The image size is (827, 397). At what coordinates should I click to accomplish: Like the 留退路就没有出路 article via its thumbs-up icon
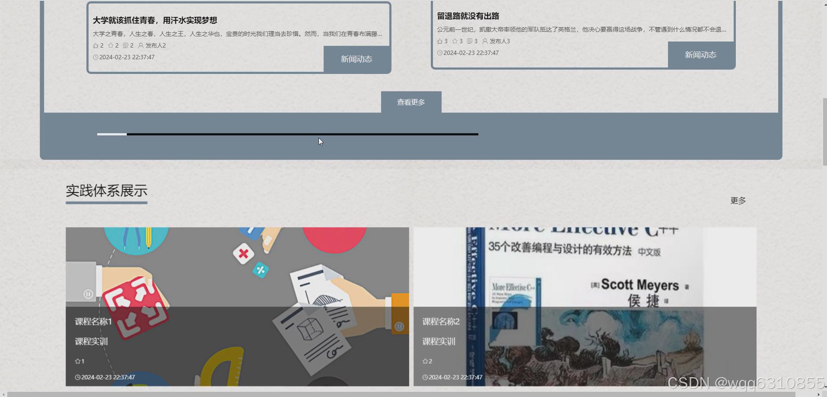pyautogui.click(x=440, y=41)
